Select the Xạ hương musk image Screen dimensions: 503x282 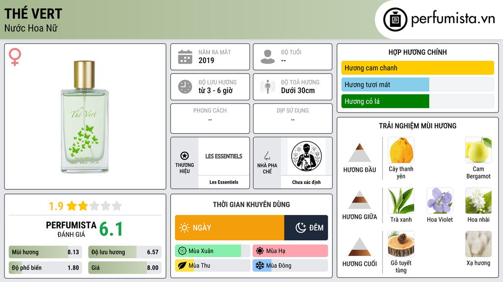[478, 244]
